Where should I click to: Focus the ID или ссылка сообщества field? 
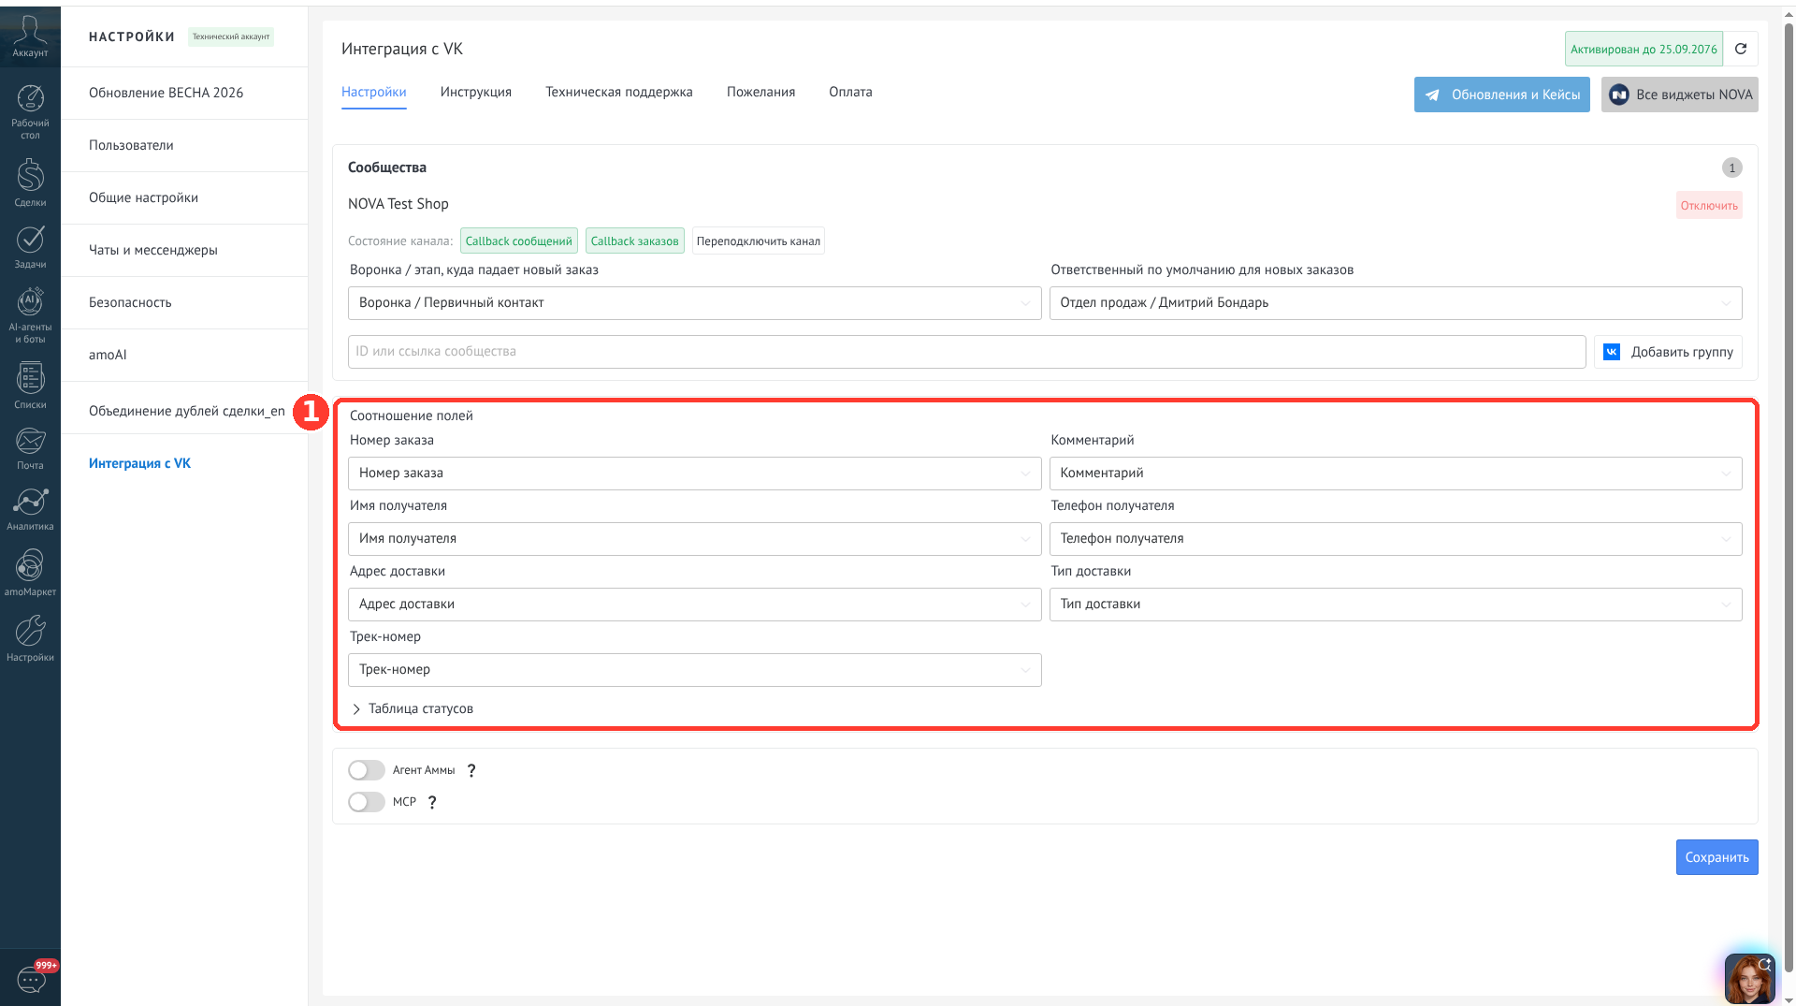(x=966, y=352)
